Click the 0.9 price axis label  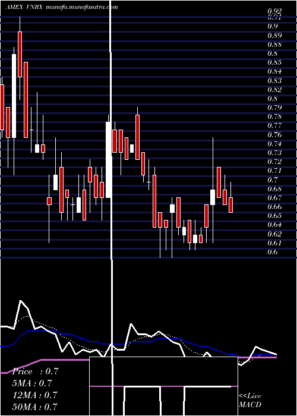click(x=272, y=26)
